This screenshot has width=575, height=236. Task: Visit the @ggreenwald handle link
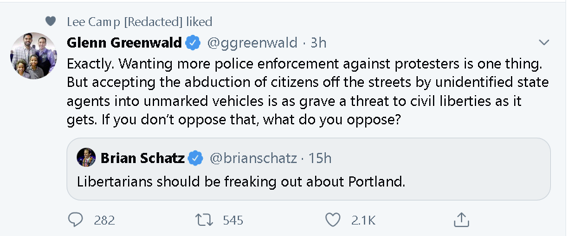[x=252, y=43]
